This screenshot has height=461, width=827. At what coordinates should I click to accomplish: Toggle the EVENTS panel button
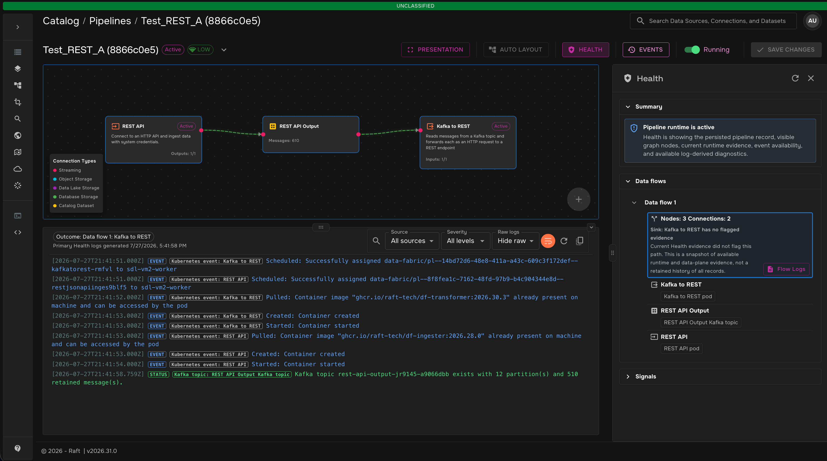(646, 50)
